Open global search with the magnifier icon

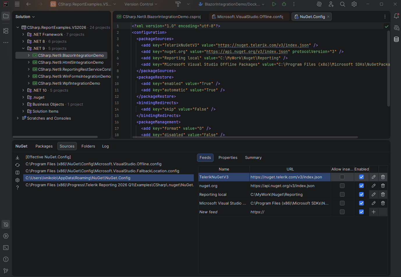click(x=342, y=4)
